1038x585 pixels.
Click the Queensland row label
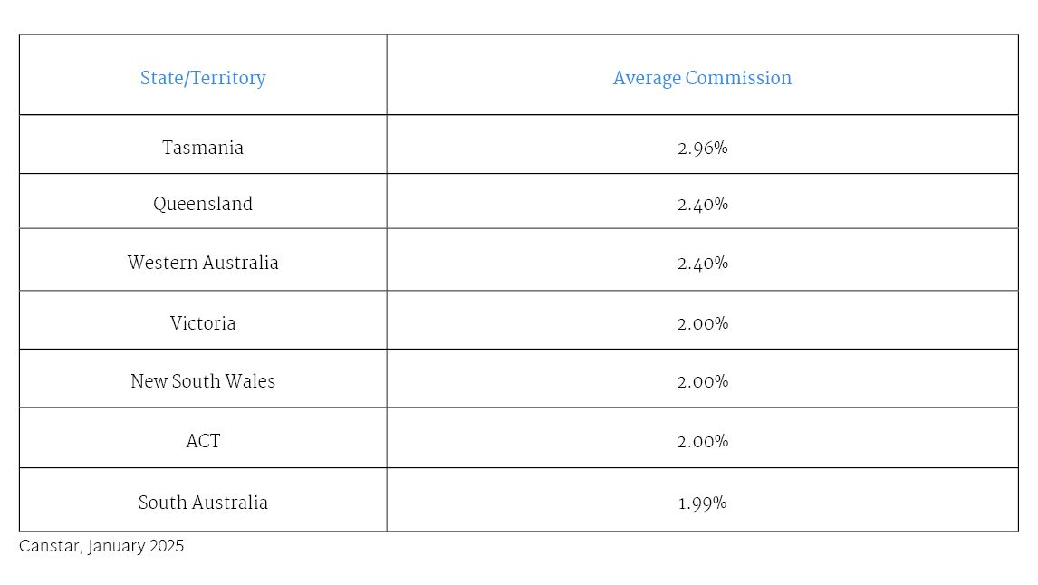(203, 204)
